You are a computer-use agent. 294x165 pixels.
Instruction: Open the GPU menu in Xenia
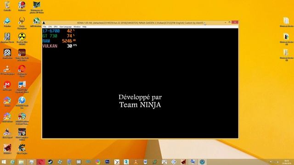coord(56,27)
